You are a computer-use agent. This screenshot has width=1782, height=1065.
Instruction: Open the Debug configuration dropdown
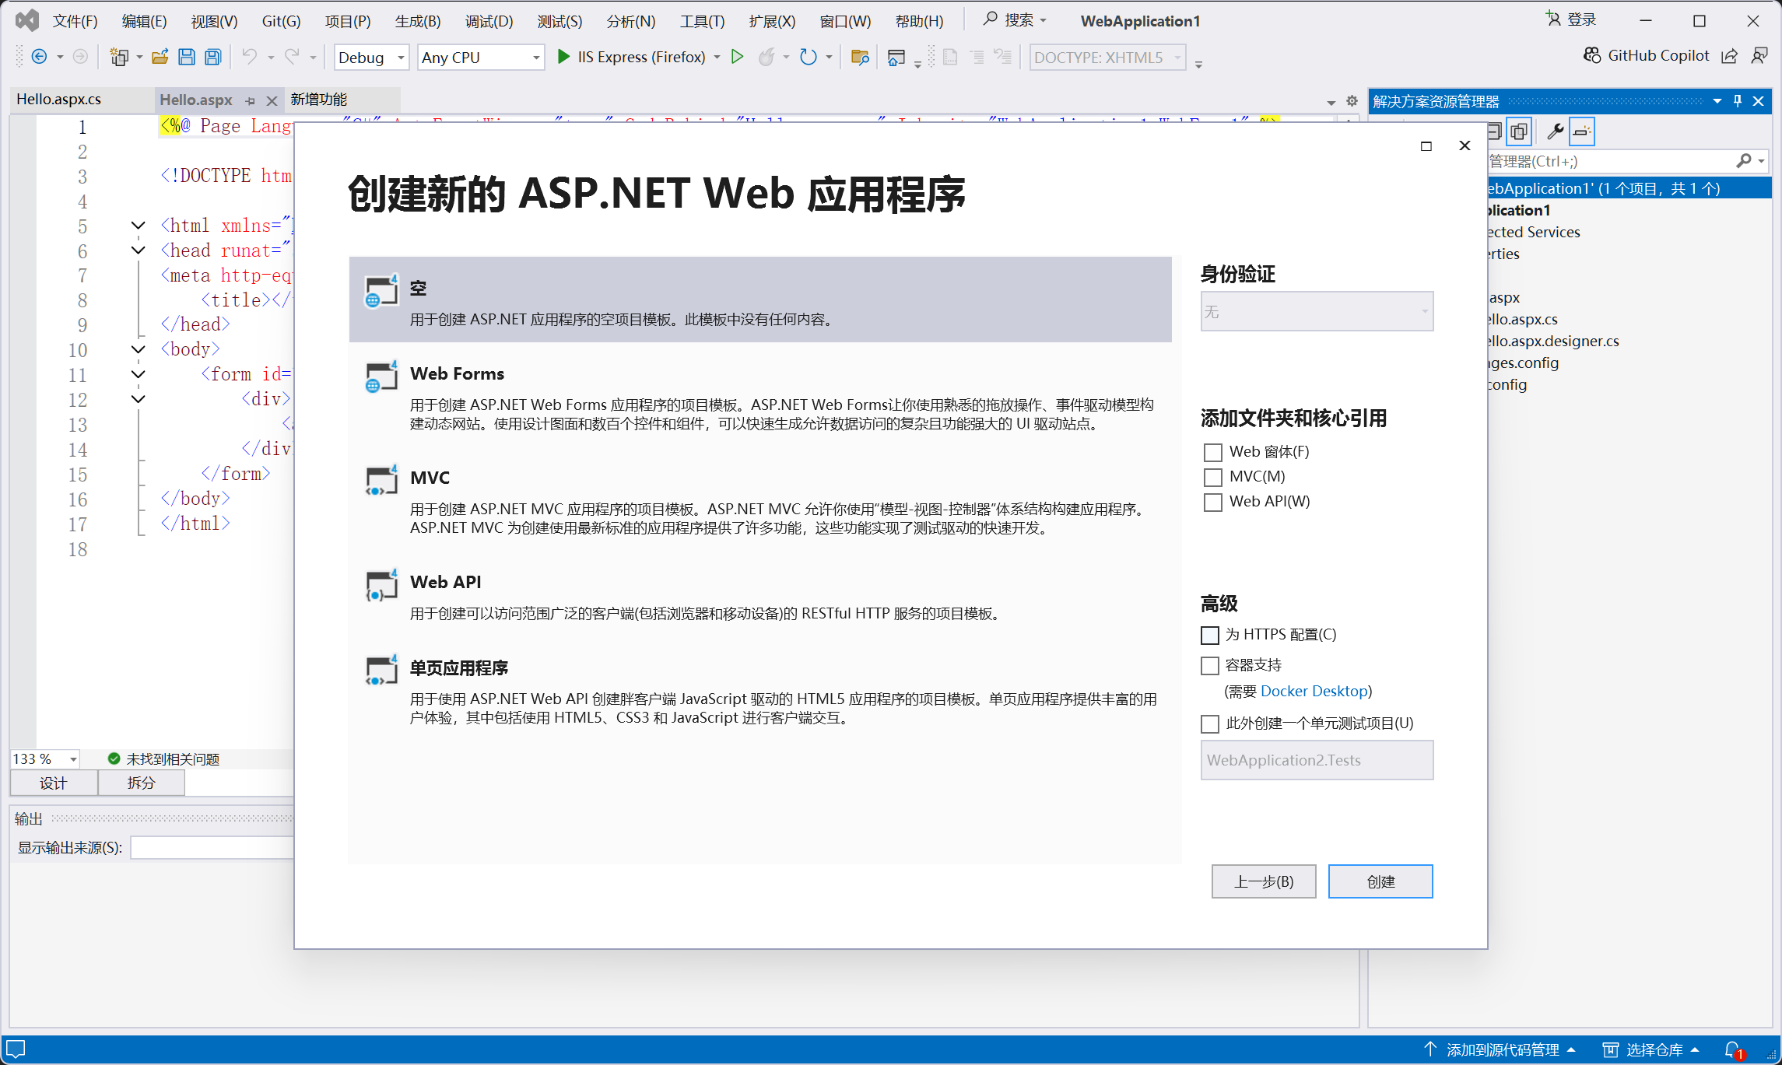371,58
